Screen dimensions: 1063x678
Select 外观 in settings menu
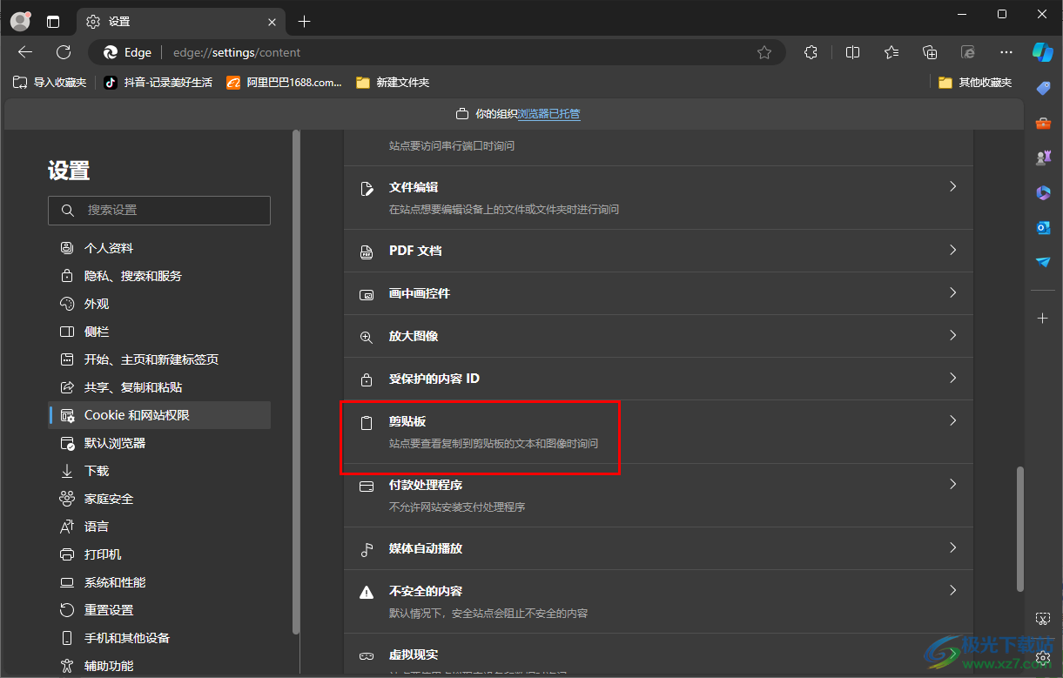point(159,304)
